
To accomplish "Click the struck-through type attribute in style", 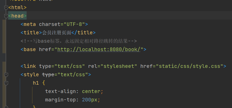I will pyautogui.click(x=48, y=75).
